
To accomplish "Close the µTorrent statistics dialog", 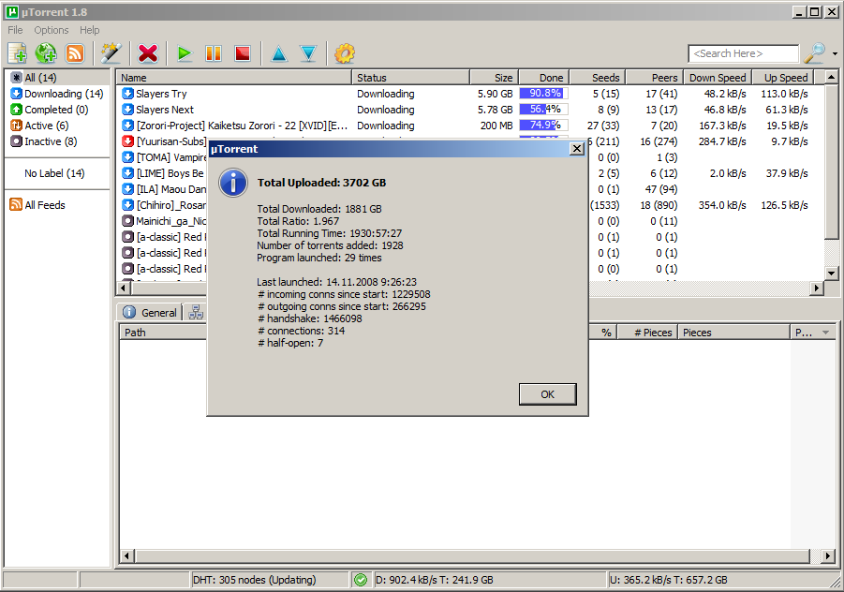I will pos(576,149).
